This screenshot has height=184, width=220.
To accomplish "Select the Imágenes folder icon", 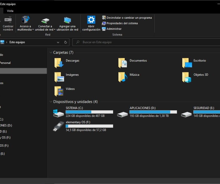I will pos(59,77).
